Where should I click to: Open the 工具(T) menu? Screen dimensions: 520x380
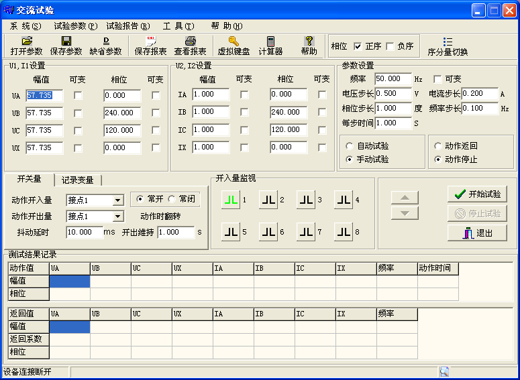coord(178,26)
